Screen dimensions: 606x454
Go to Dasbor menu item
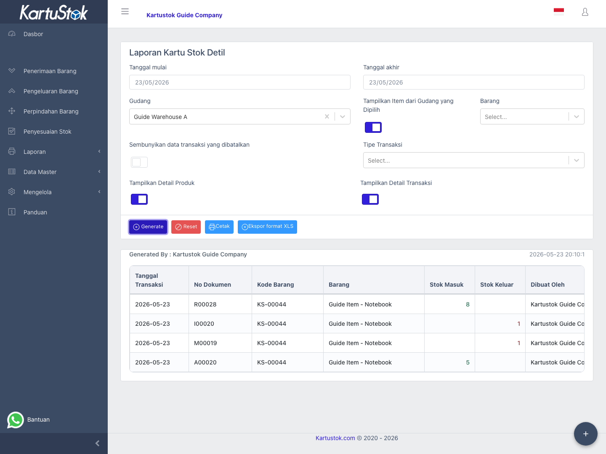(54, 34)
